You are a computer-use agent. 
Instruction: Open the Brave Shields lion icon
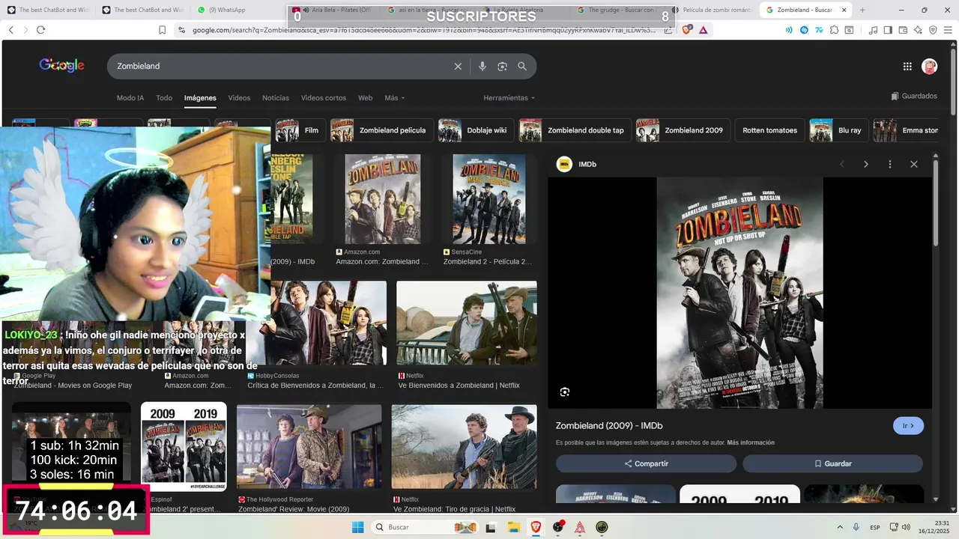click(x=687, y=30)
